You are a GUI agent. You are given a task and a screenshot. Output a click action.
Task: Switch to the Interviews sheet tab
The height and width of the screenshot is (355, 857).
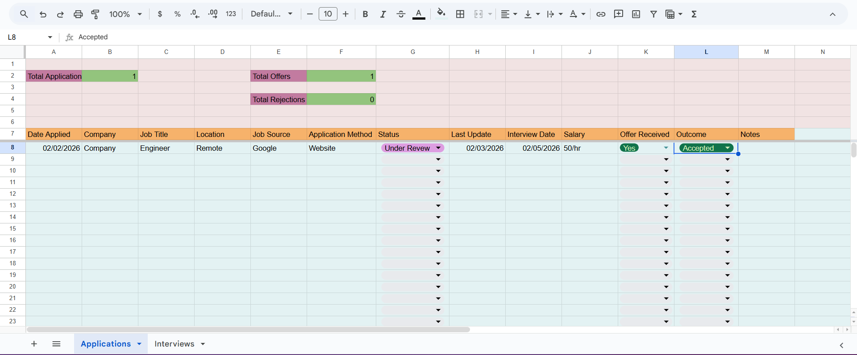174,344
